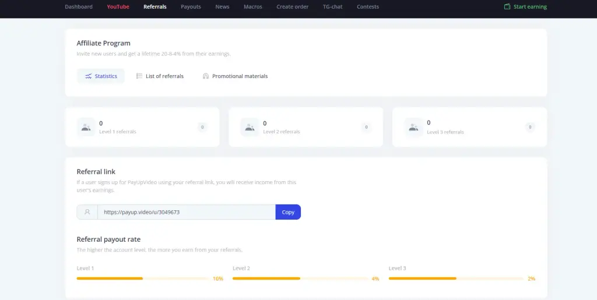Open the Referrals page

155,6
